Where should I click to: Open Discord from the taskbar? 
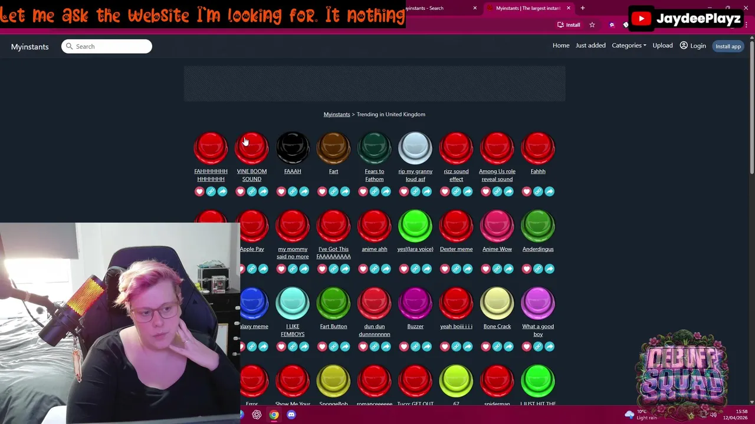(x=291, y=415)
